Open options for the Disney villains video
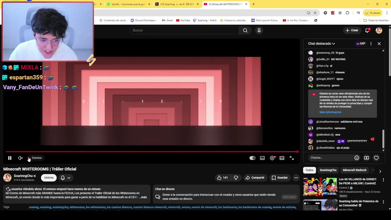This screenshot has width=391, height=220. coord(383,180)
